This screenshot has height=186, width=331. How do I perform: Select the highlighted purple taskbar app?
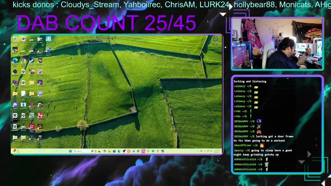(143, 151)
